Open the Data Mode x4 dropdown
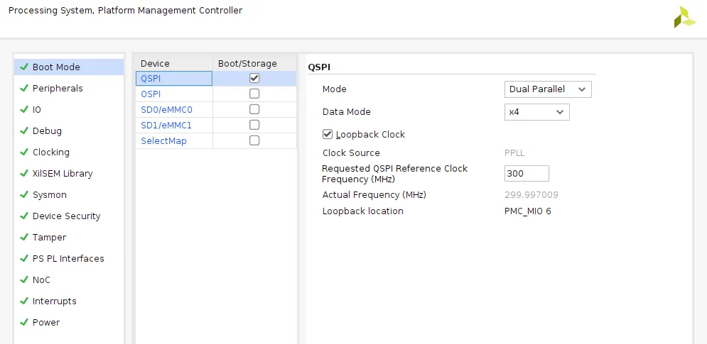707x344 pixels. 536,112
